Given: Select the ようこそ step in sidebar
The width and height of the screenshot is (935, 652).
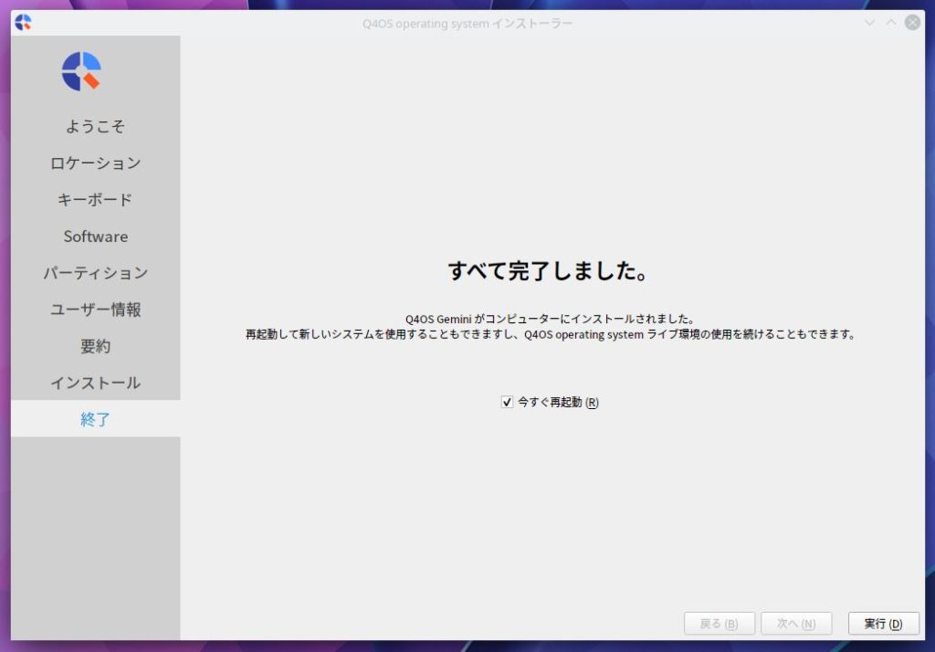Looking at the screenshot, I should 95,126.
